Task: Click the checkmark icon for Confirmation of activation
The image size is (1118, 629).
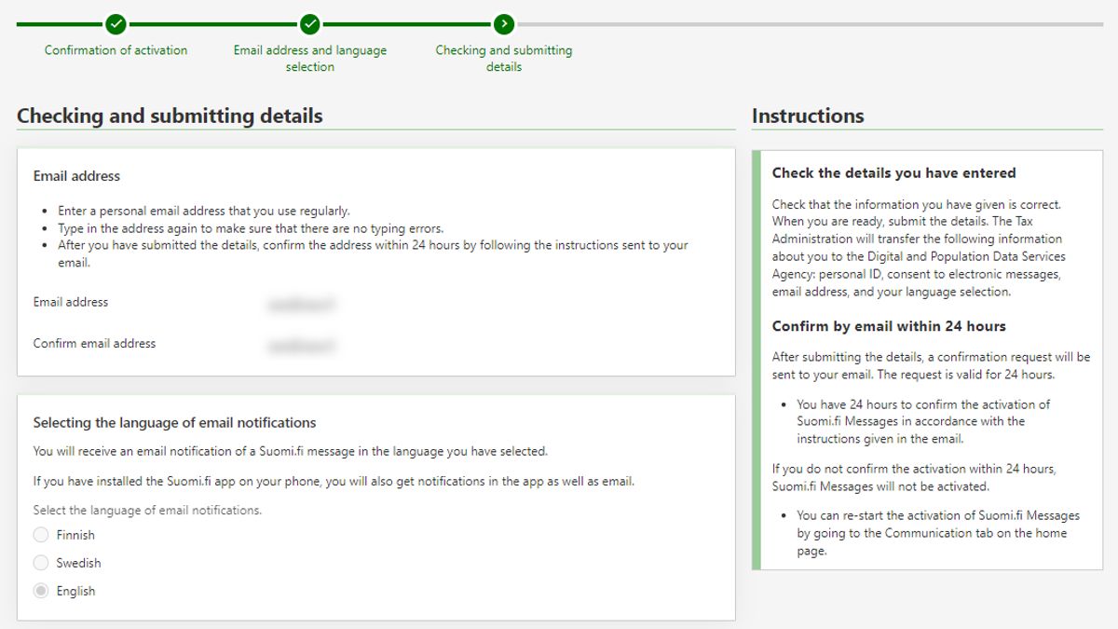Action: (116, 24)
